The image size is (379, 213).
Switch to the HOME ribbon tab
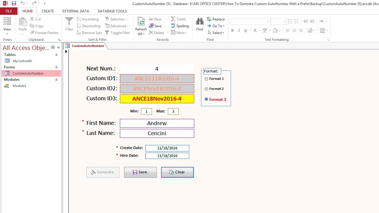coord(28,11)
